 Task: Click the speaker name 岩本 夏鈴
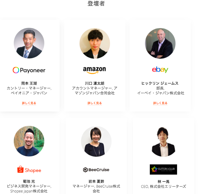[96, 181]
